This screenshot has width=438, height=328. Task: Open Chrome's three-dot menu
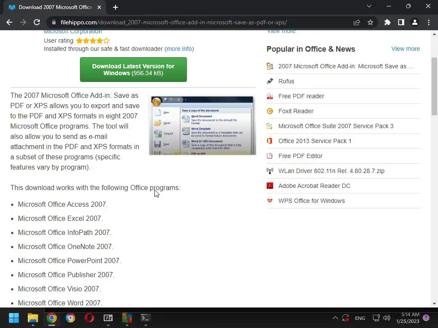point(429,22)
